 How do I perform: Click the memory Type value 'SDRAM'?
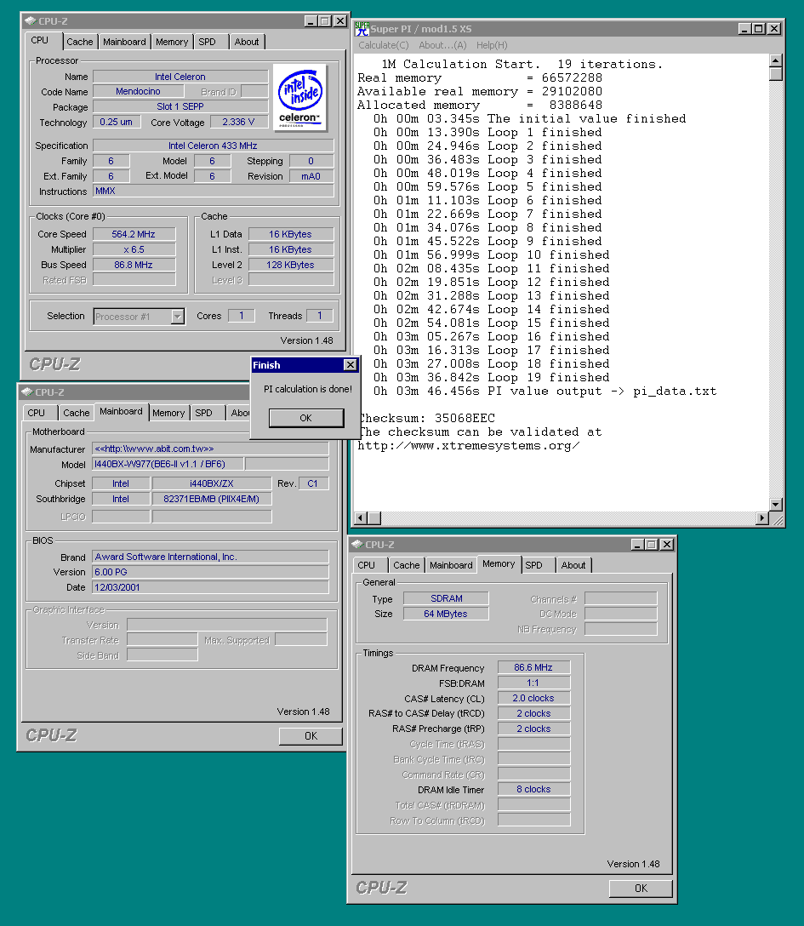(x=447, y=598)
